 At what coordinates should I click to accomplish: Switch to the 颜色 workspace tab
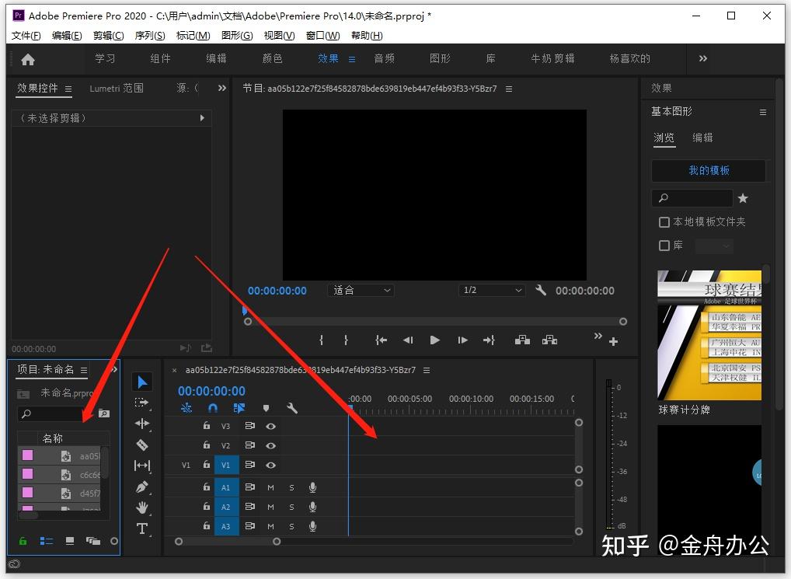click(x=273, y=58)
